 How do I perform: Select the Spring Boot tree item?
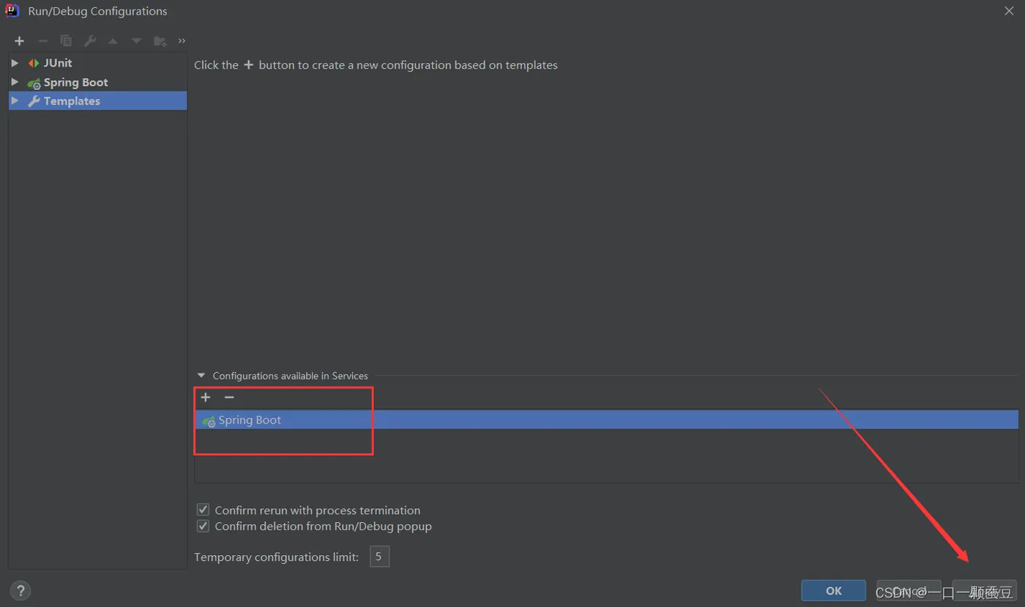[97, 82]
